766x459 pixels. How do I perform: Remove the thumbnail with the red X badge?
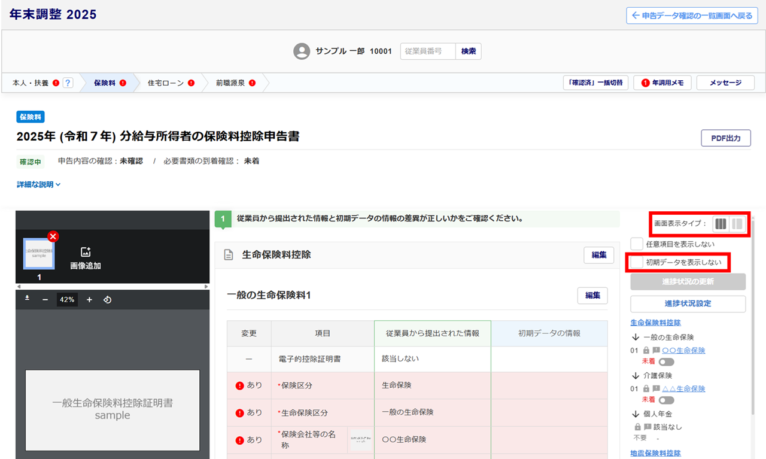click(x=53, y=236)
